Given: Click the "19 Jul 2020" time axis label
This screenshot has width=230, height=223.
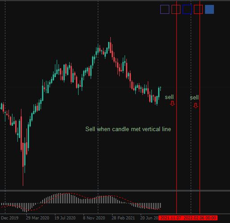Looking at the screenshot, I should click(65, 218).
